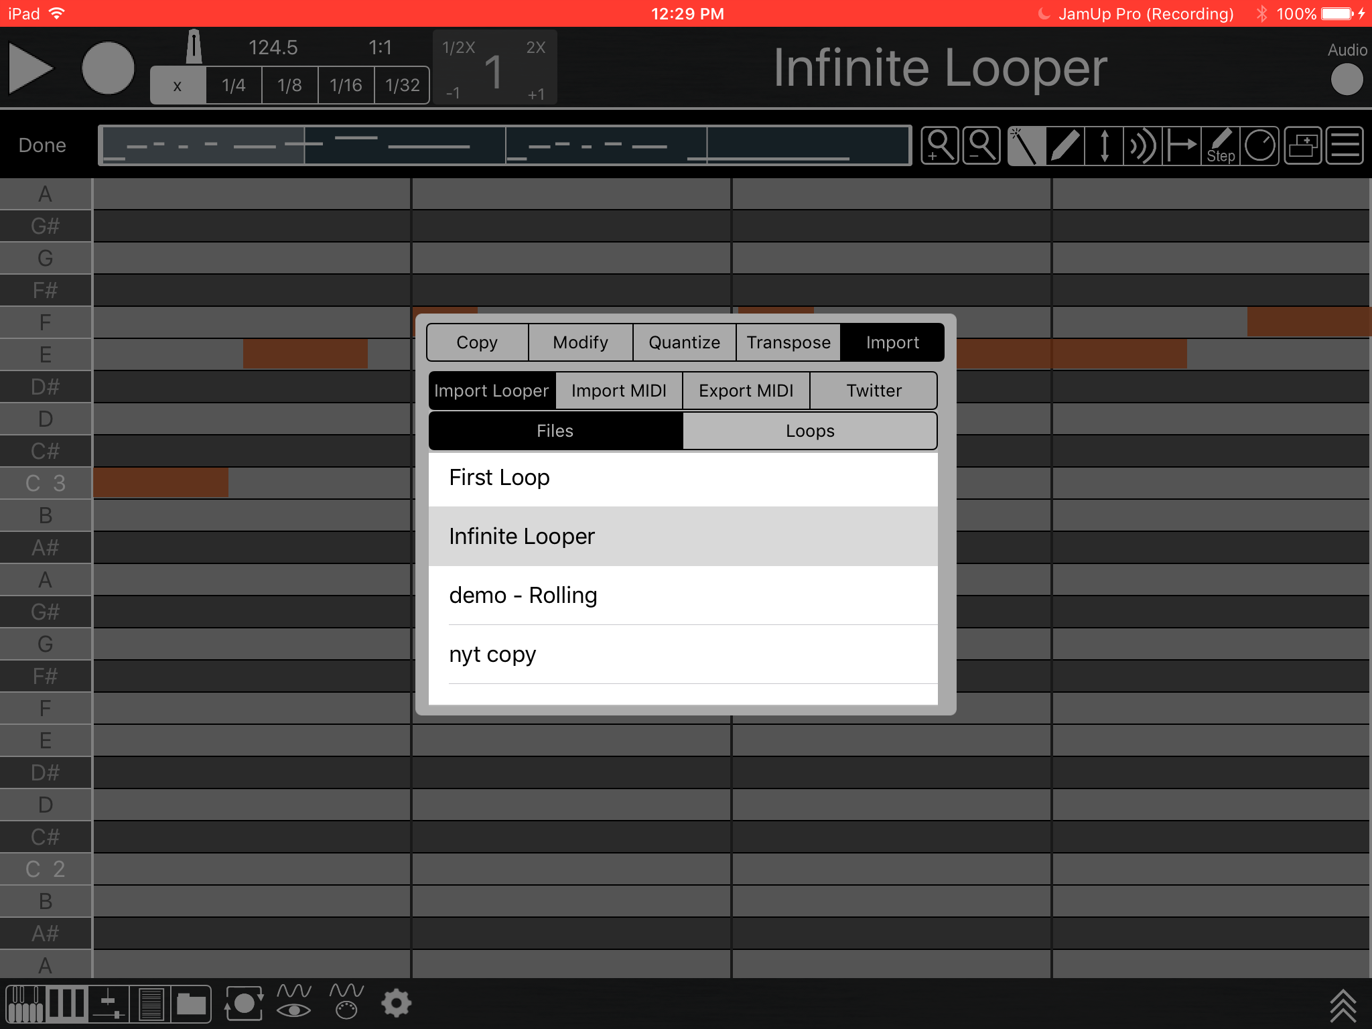
Task: Zoom out with the magnifier minus icon
Action: [981, 145]
